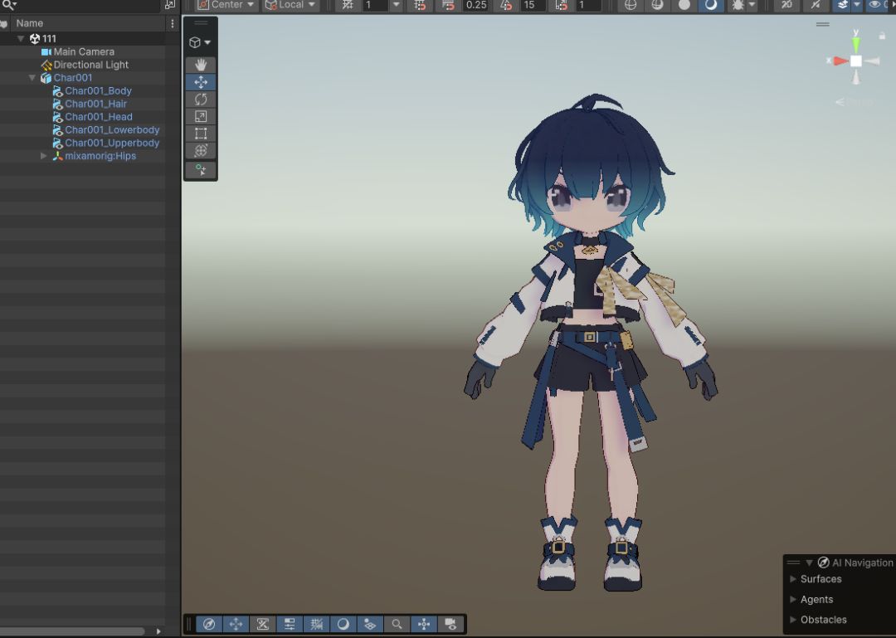Viewport: 896px width, 638px height.
Task: Open the hierarchy Name column options menu
Action: click(173, 23)
